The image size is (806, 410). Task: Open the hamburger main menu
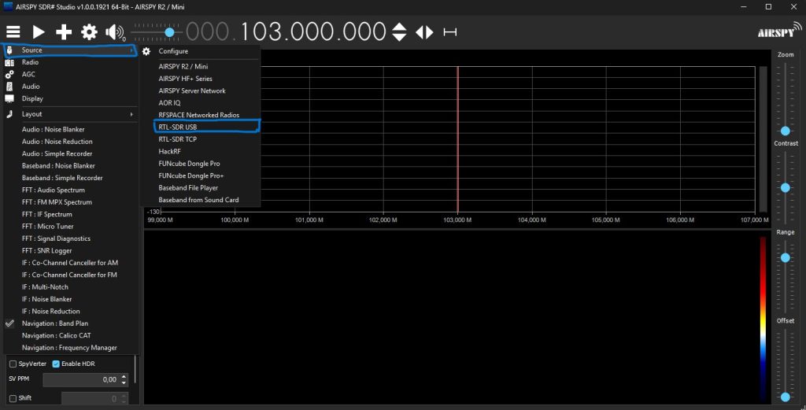pos(13,31)
